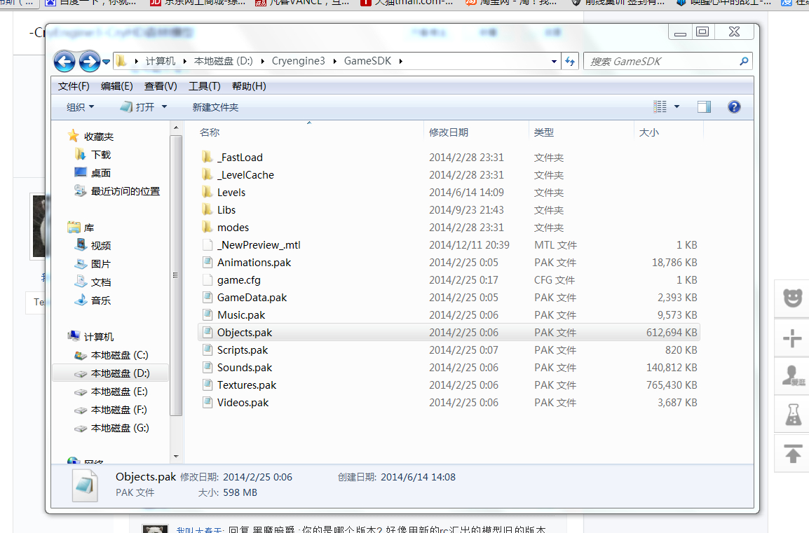Toggle the preview pane icon
Viewport: 809px width, 533px height.
tap(705, 106)
